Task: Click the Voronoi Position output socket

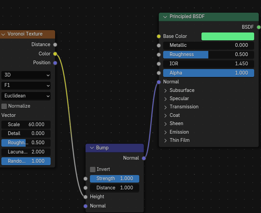Action: 55,63
